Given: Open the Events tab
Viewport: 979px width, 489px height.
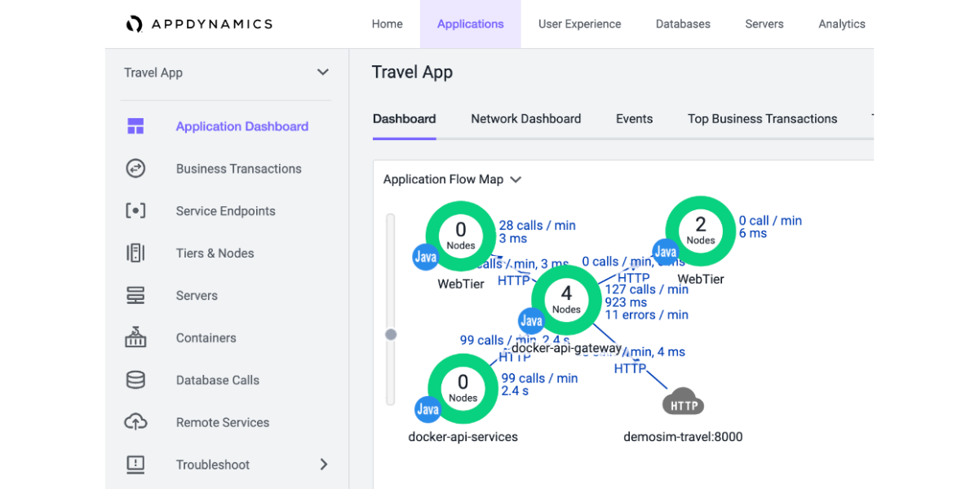Looking at the screenshot, I should click(634, 119).
